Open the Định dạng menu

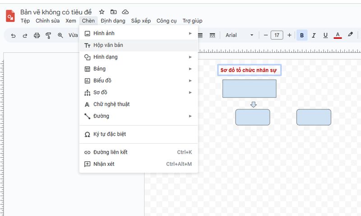point(113,21)
